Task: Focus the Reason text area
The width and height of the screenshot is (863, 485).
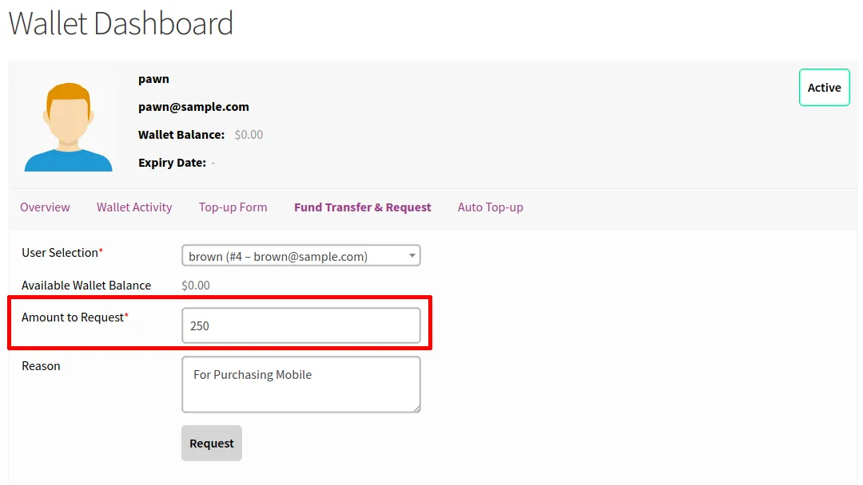Action: pyautogui.click(x=301, y=384)
